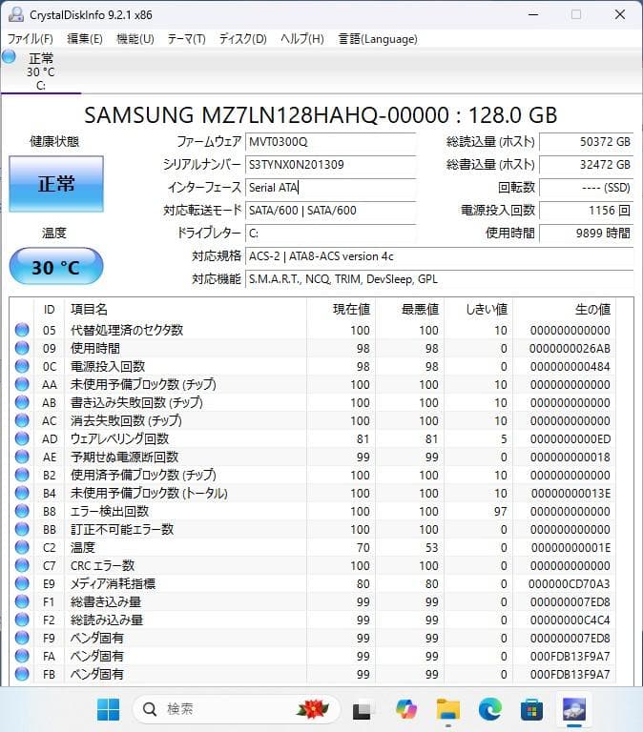The image size is (643, 732).
Task: Open the 言語(Language) menu
Action: point(378,39)
